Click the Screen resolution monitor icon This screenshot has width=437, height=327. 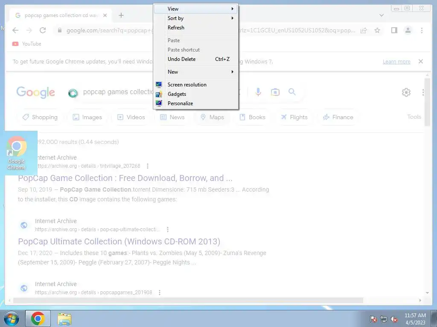(x=159, y=85)
